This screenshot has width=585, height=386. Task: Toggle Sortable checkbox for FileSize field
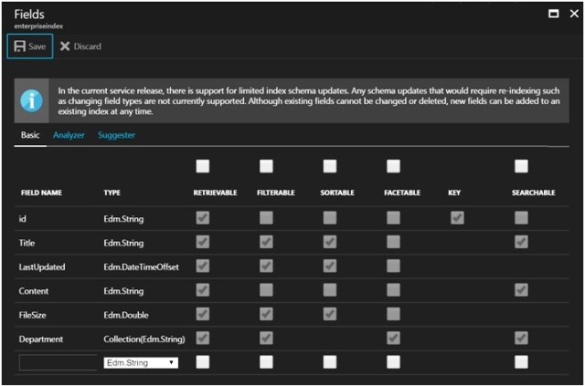330,314
